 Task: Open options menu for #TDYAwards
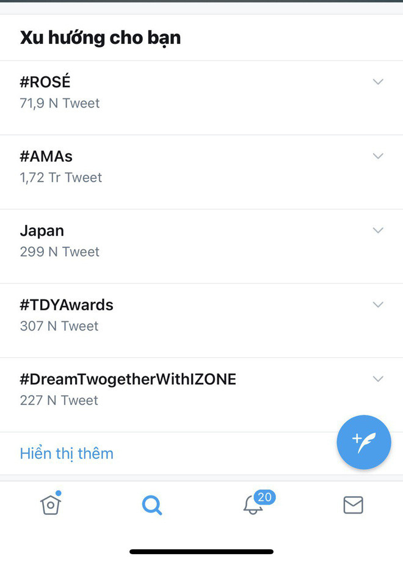[x=378, y=304]
